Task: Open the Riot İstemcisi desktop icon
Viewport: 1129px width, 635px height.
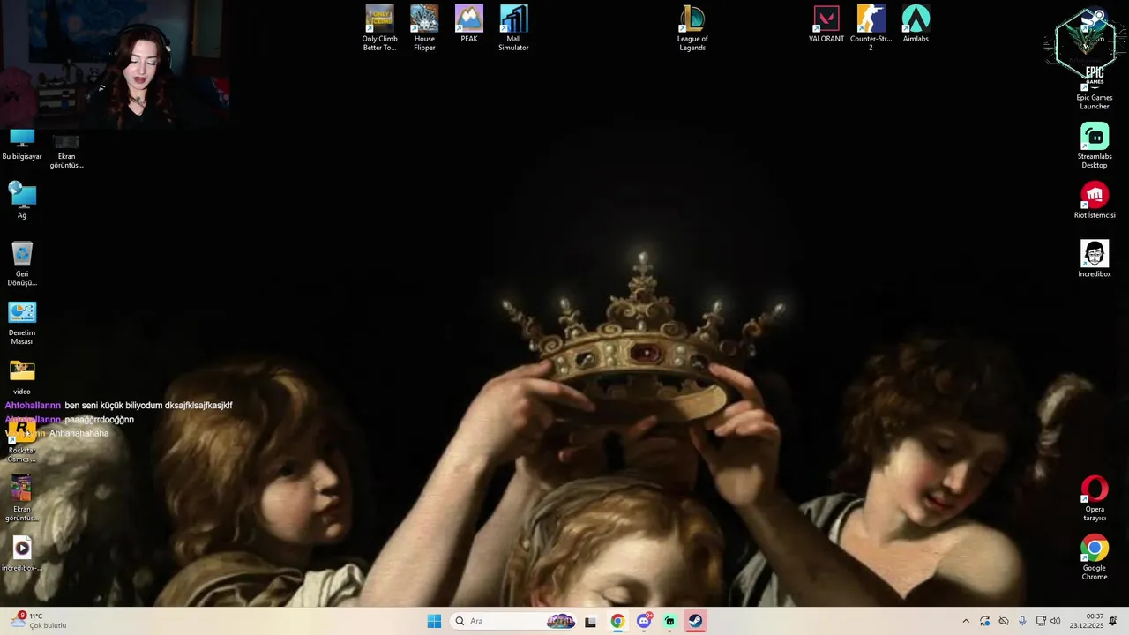Action: coord(1095,200)
